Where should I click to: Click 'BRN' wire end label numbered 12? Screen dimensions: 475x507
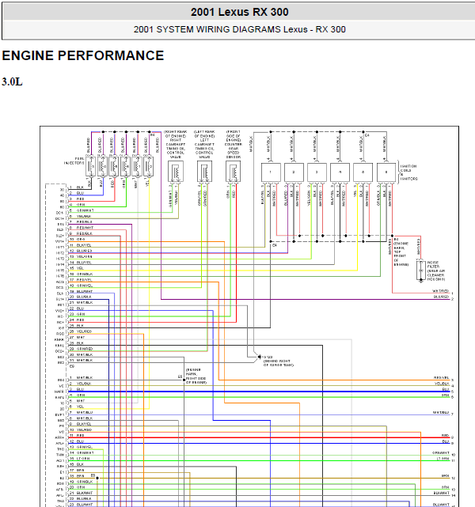tap(445, 475)
